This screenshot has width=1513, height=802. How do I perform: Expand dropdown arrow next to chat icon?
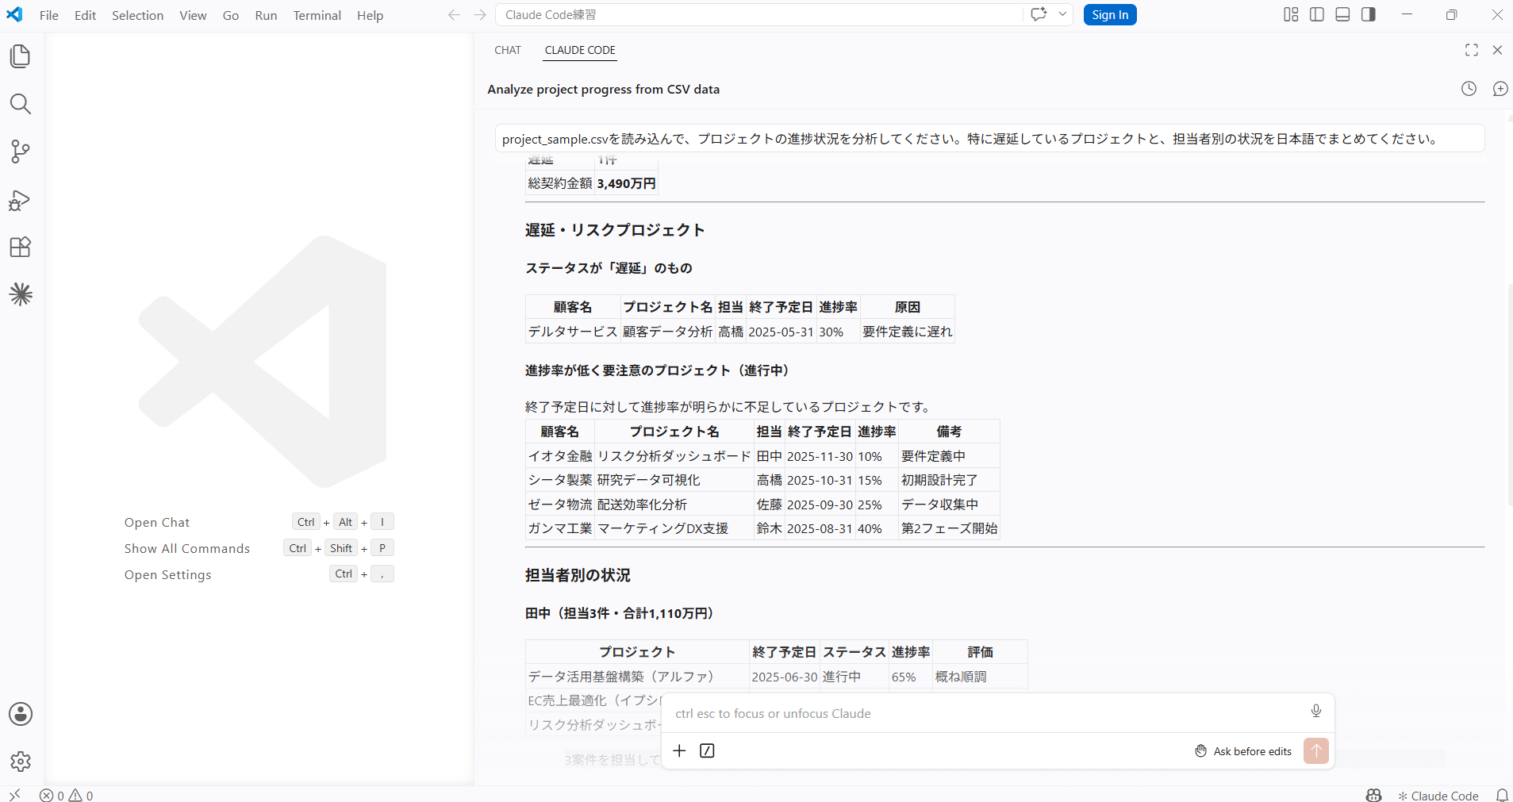pyautogui.click(x=1062, y=14)
